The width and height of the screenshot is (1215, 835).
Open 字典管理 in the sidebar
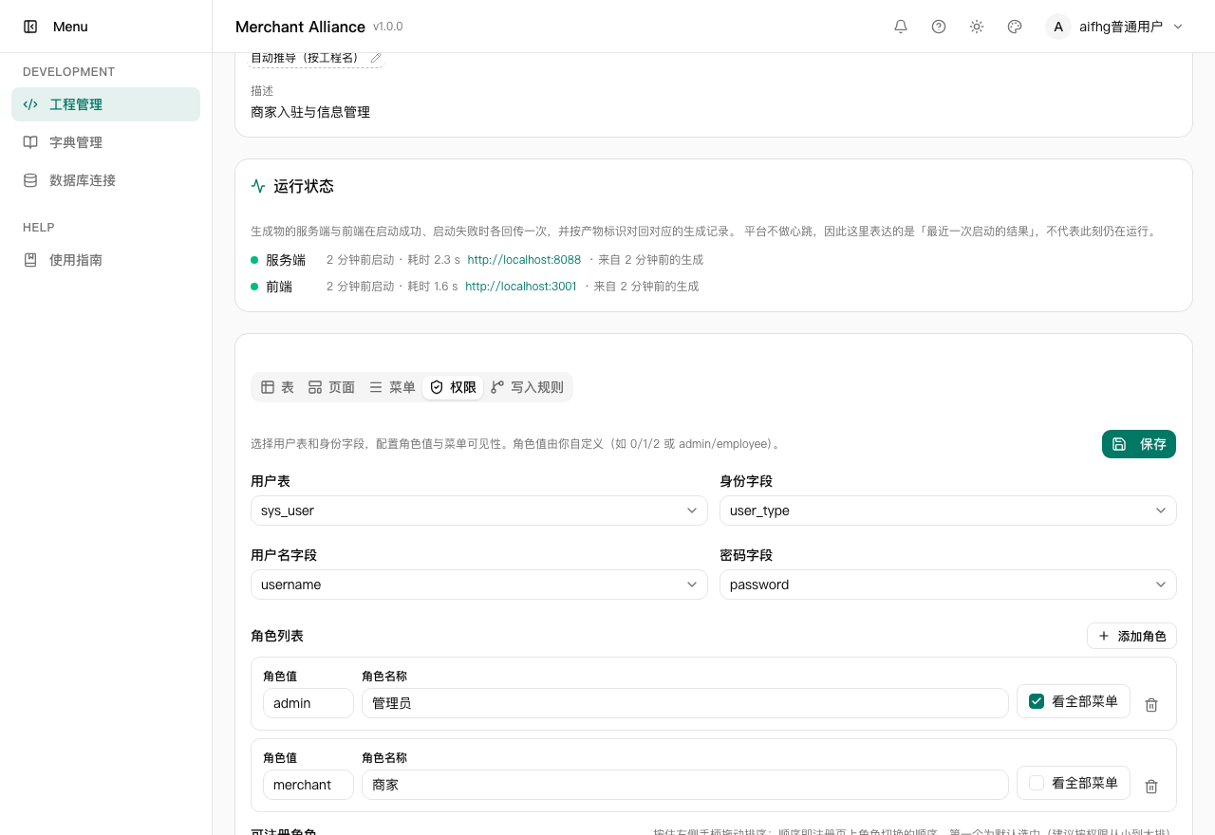(x=105, y=142)
